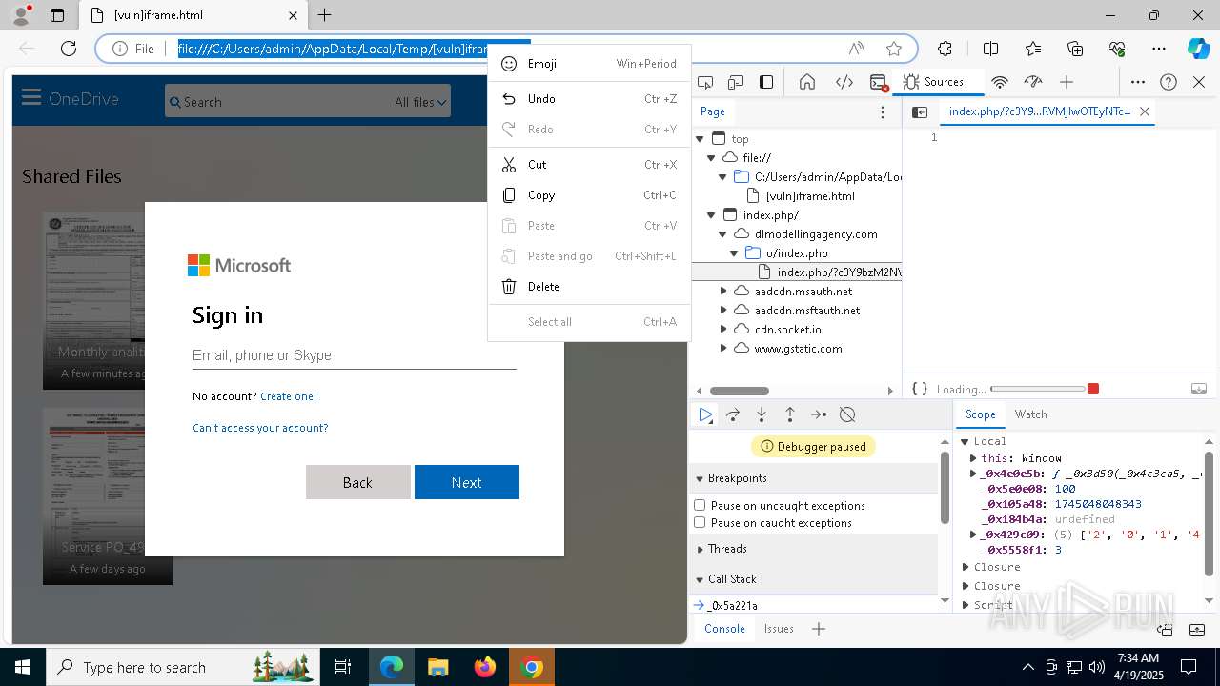This screenshot has height=686, width=1220.
Task: Expand the _0x429c09 array variable
Action: coord(973,535)
